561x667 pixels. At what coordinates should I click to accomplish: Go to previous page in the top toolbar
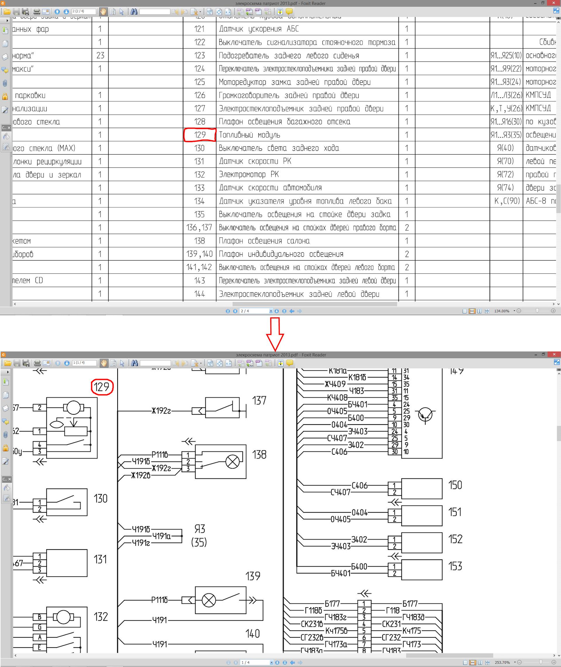pyautogui.click(x=57, y=12)
